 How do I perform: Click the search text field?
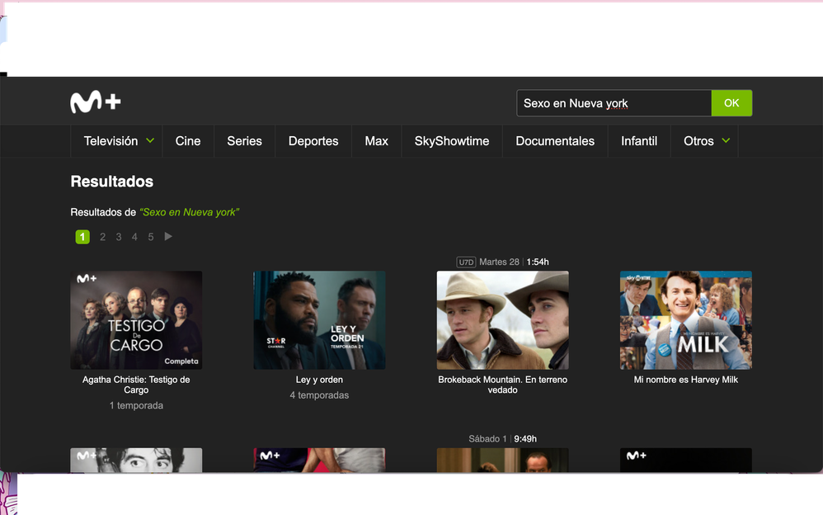pyautogui.click(x=614, y=103)
